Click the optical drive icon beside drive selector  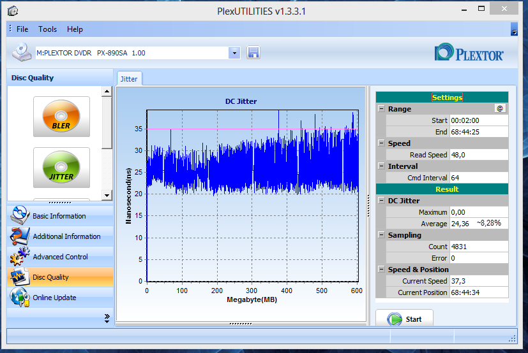21,52
